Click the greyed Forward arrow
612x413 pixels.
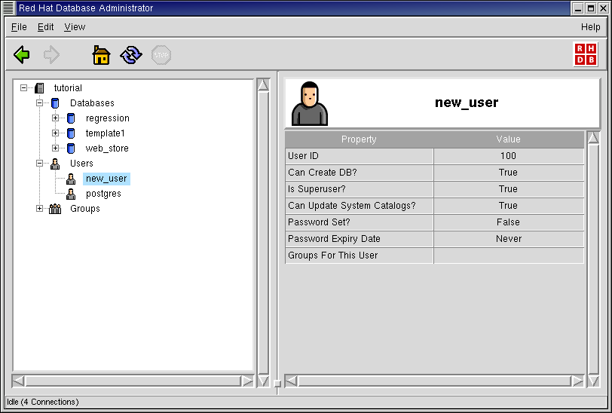coord(51,55)
